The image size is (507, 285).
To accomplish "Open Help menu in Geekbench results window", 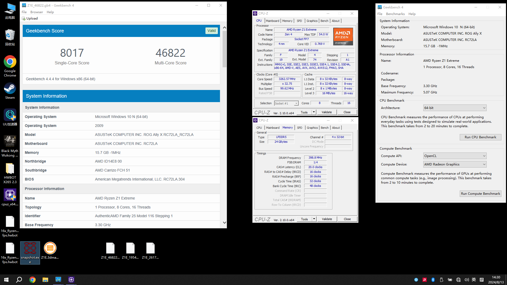I will (50, 12).
